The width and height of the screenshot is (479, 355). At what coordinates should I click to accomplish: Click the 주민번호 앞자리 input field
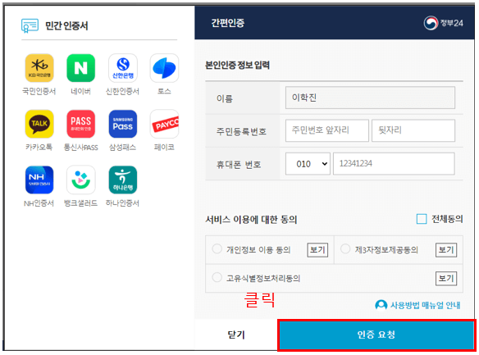click(327, 130)
